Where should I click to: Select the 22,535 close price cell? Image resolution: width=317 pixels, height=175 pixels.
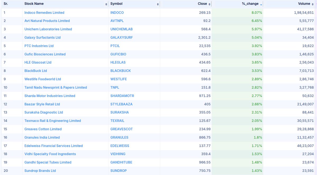coord(204,46)
